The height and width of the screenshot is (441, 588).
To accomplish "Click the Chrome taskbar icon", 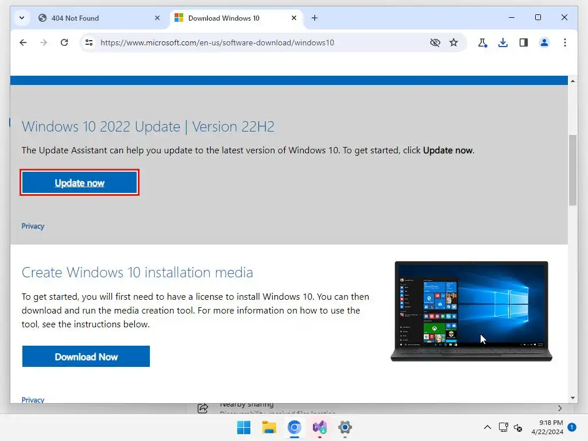I will (x=295, y=427).
